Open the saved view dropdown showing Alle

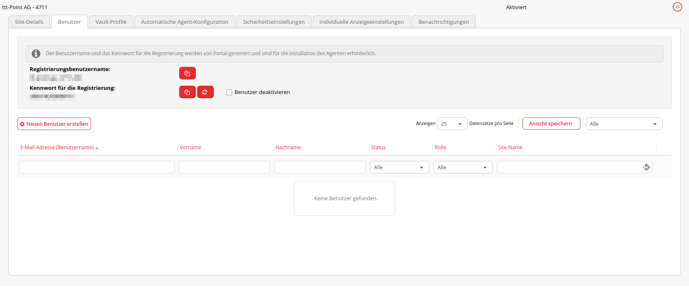point(624,124)
